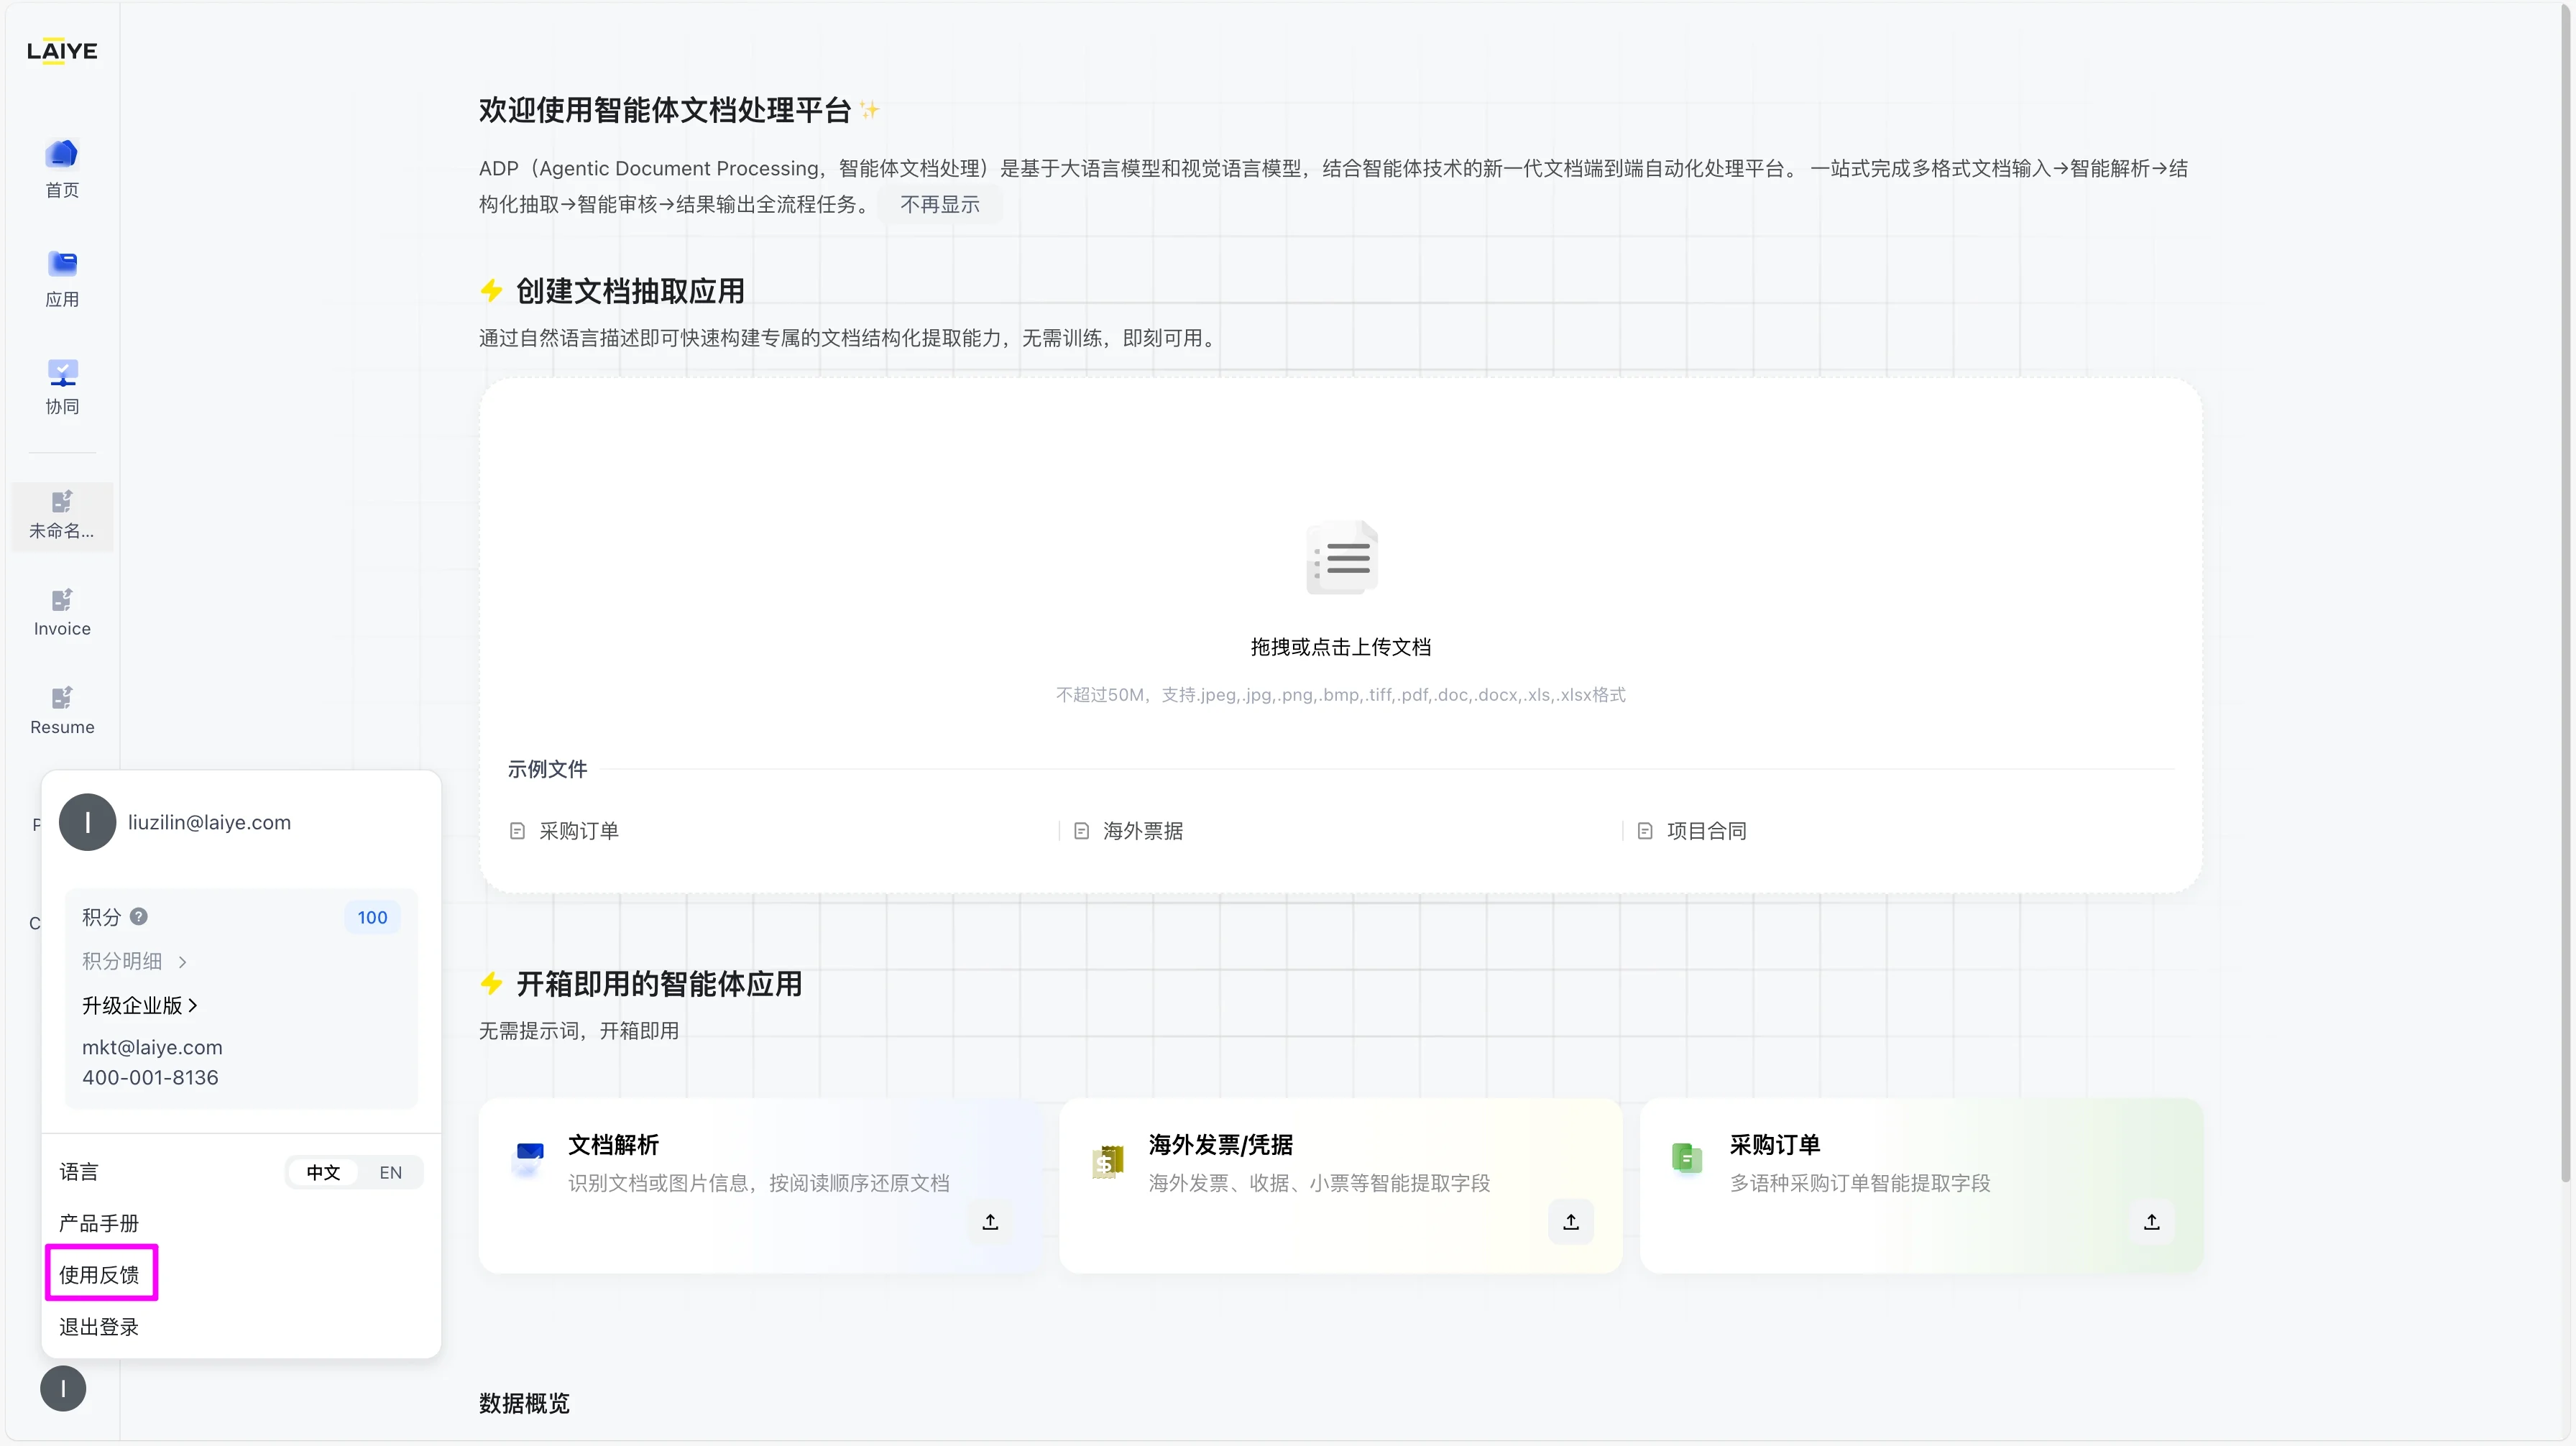Open the 采购订单 agent card title
This screenshot has width=2576, height=1446.
tap(1775, 1144)
